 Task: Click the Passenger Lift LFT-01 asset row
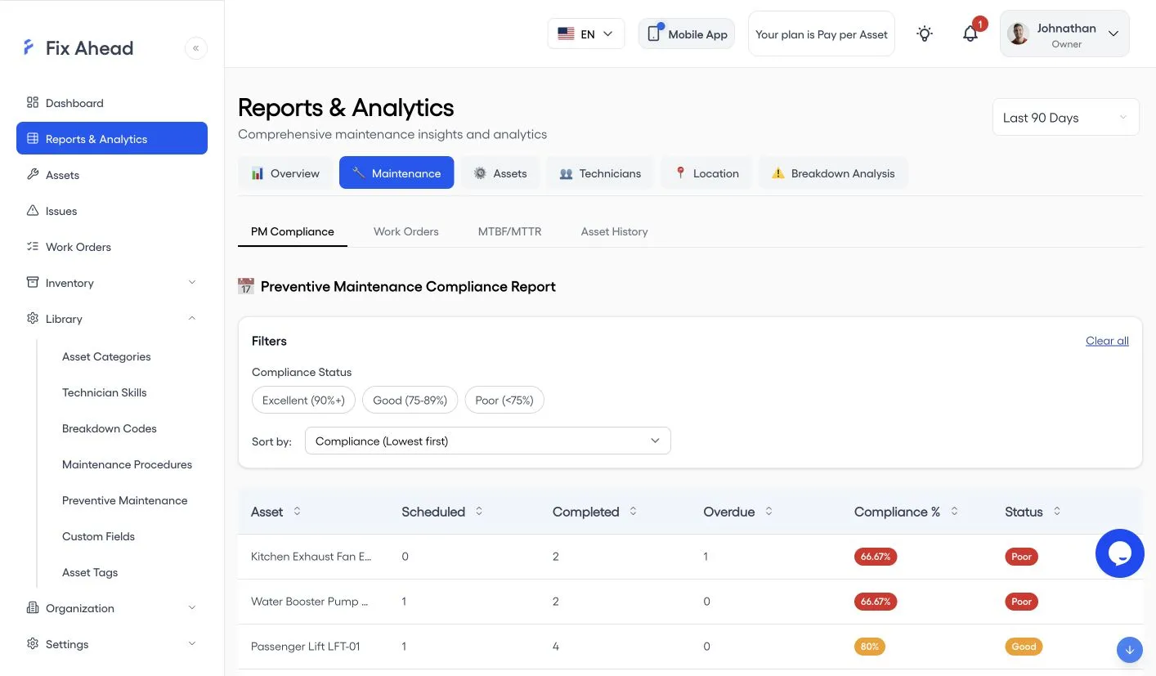[690, 647]
